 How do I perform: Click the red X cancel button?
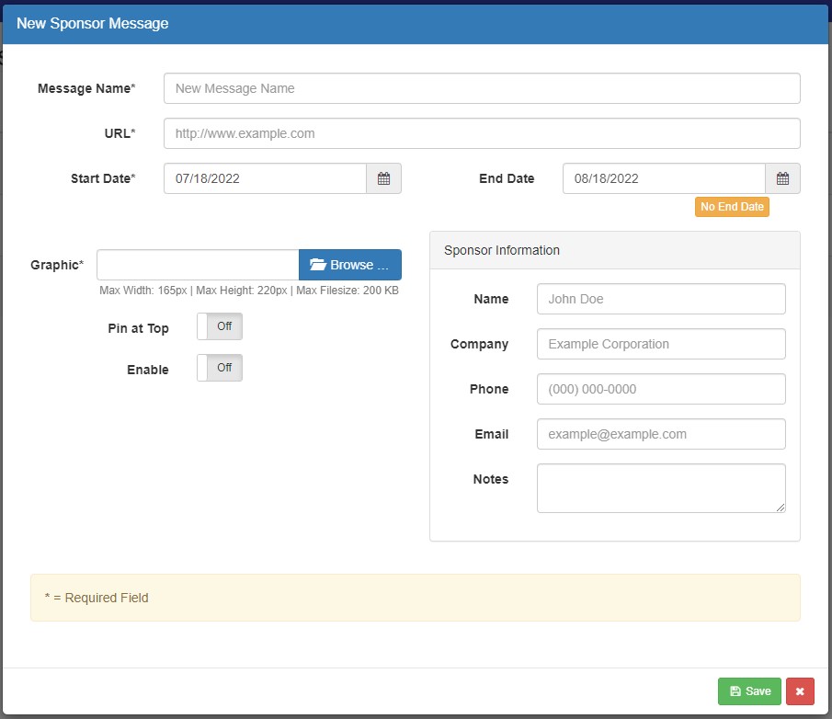coord(799,691)
